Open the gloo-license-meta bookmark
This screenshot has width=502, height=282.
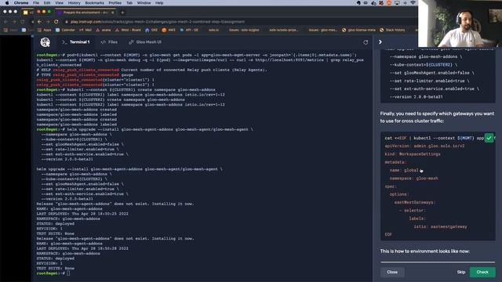point(358,30)
